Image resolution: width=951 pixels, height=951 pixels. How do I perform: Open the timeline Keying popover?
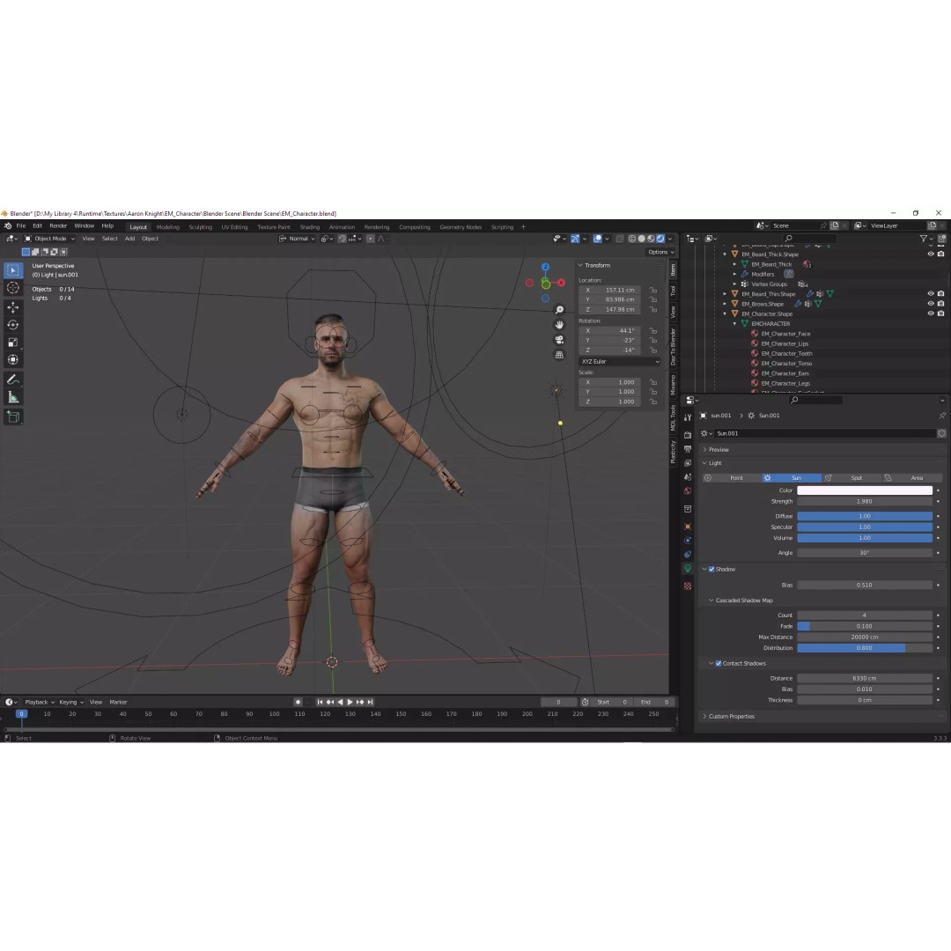[x=71, y=702]
